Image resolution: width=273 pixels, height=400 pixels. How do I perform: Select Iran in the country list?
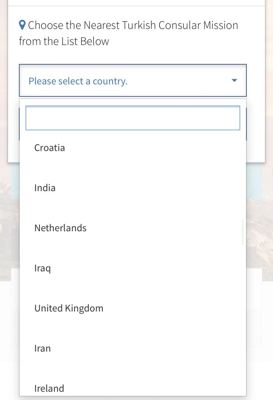[43, 348]
